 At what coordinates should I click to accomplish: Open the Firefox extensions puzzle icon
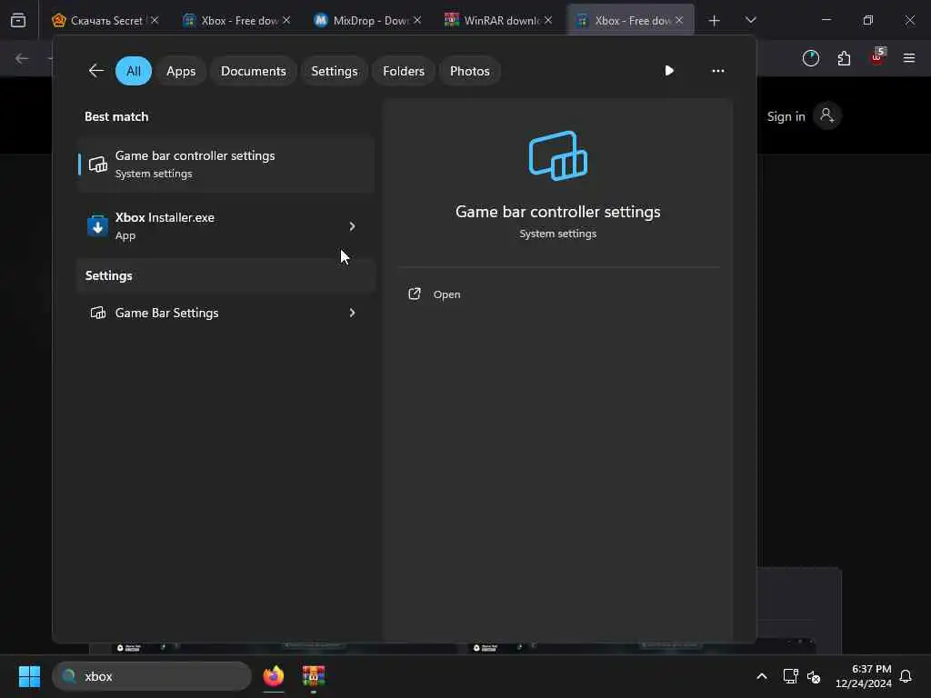[844, 58]
